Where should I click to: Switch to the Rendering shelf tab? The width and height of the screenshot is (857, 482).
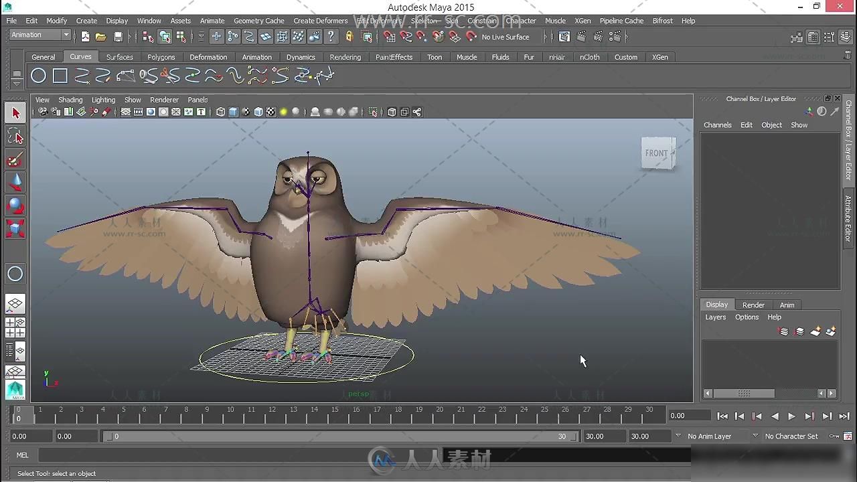coord(345,57)
